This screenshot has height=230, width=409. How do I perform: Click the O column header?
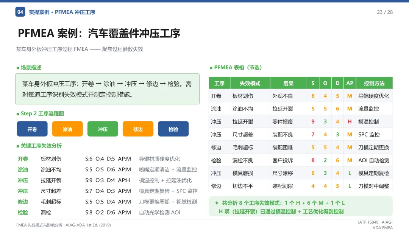click(325, 83)
